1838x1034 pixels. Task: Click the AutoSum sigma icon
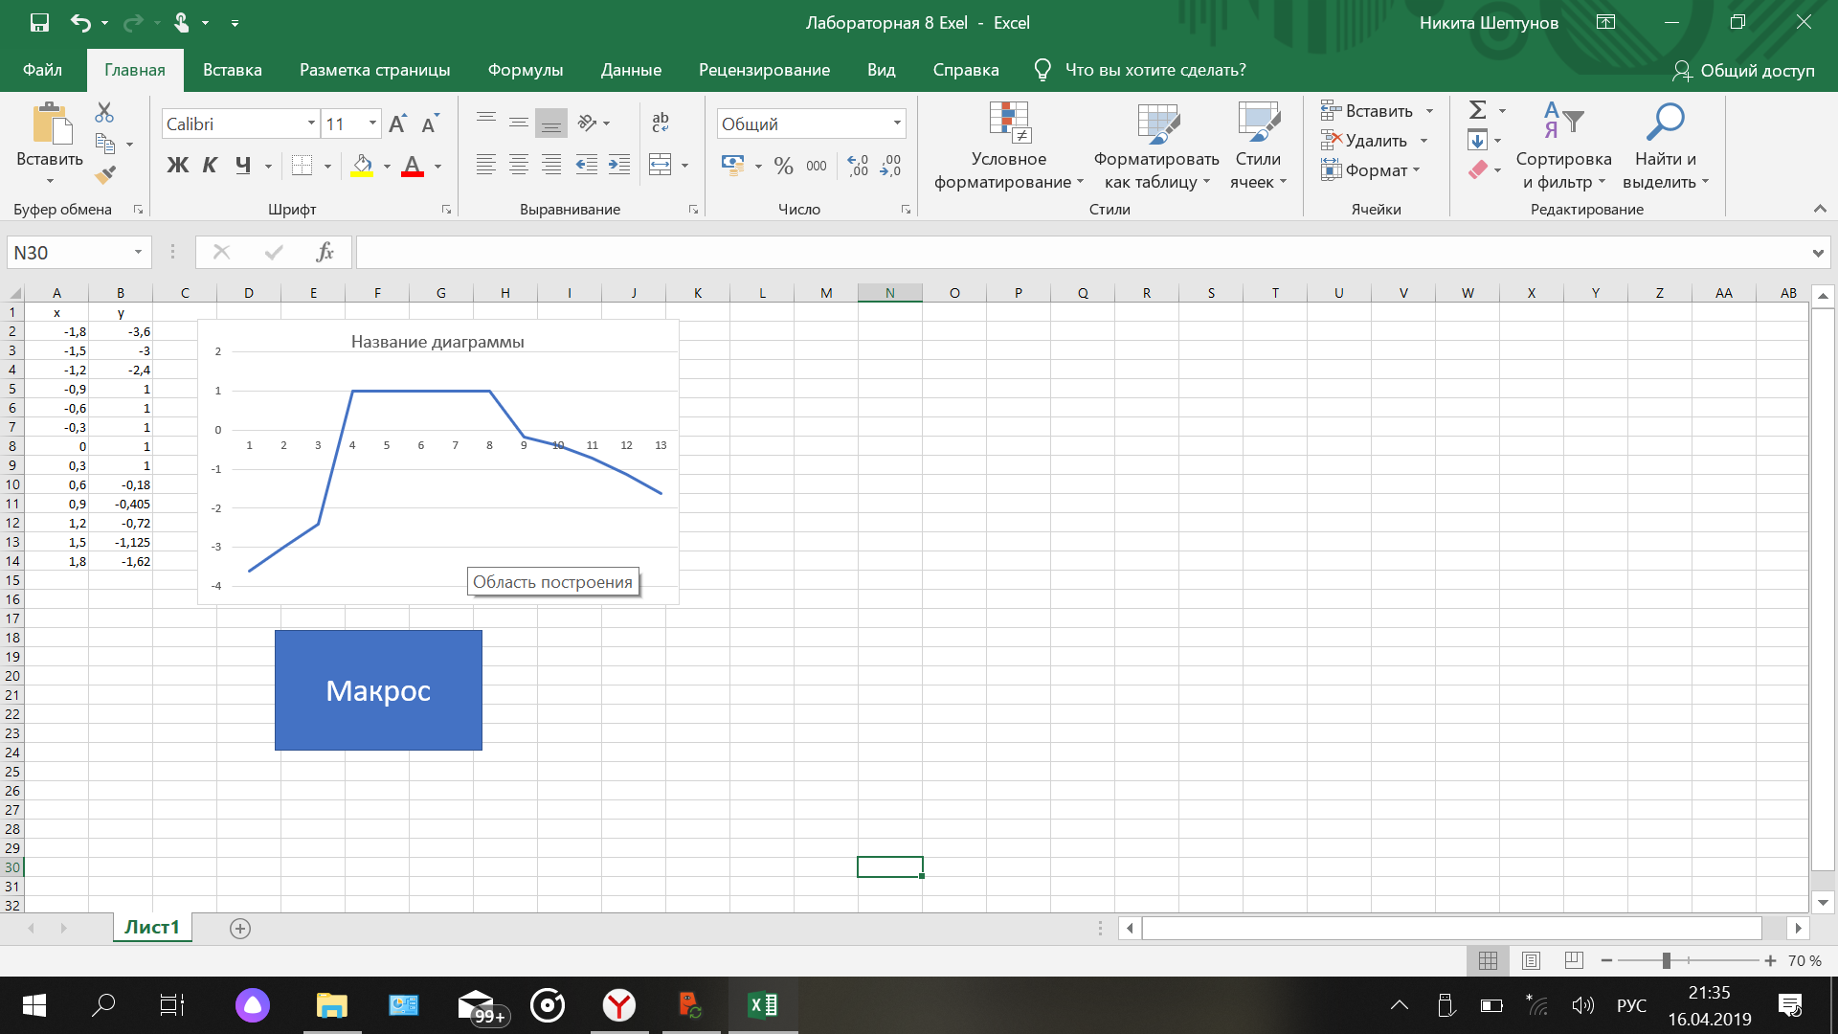pos(1478,110)
